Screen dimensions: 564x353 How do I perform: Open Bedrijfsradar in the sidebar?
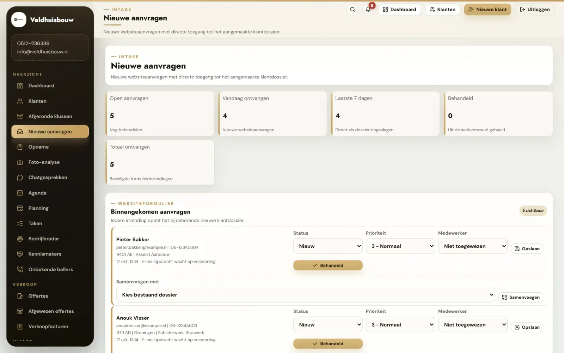[50, 239]
